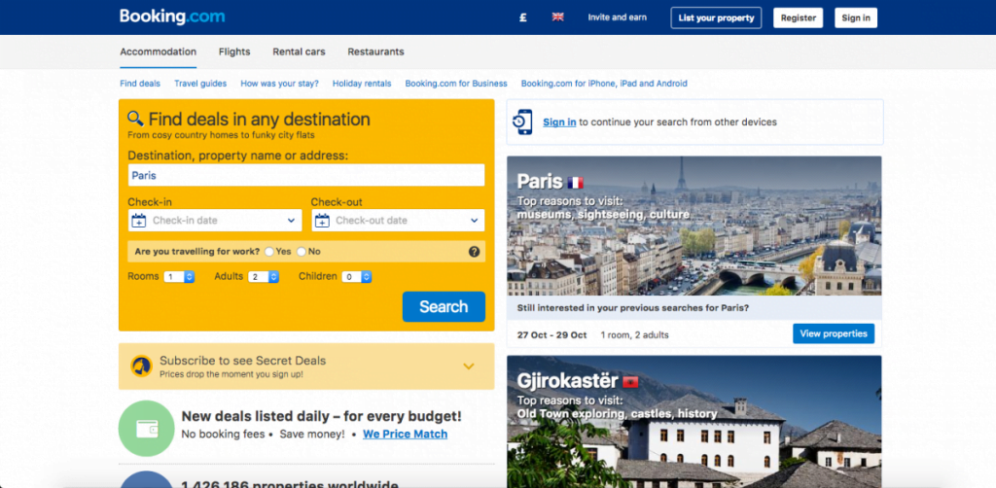Click the destination input field with Paris
The height and width of the screenshot is (488, 996).
(306, 176)
